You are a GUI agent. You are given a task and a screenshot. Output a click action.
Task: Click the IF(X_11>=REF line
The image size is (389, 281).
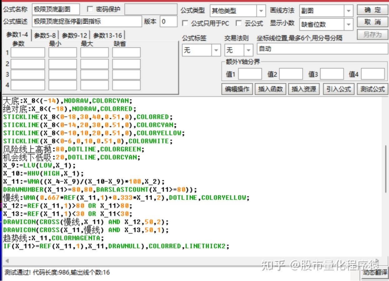[x=116, y=246]
